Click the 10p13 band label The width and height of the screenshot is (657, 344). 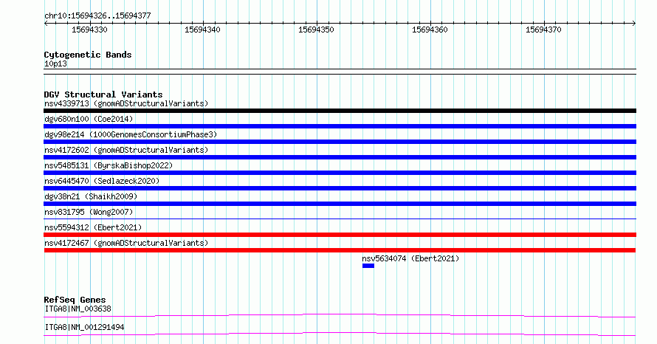(55, 63)
